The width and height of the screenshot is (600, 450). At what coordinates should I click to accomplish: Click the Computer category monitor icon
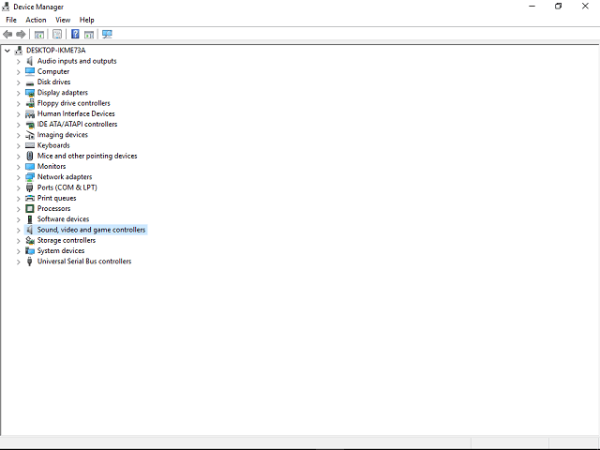(30, 71)
